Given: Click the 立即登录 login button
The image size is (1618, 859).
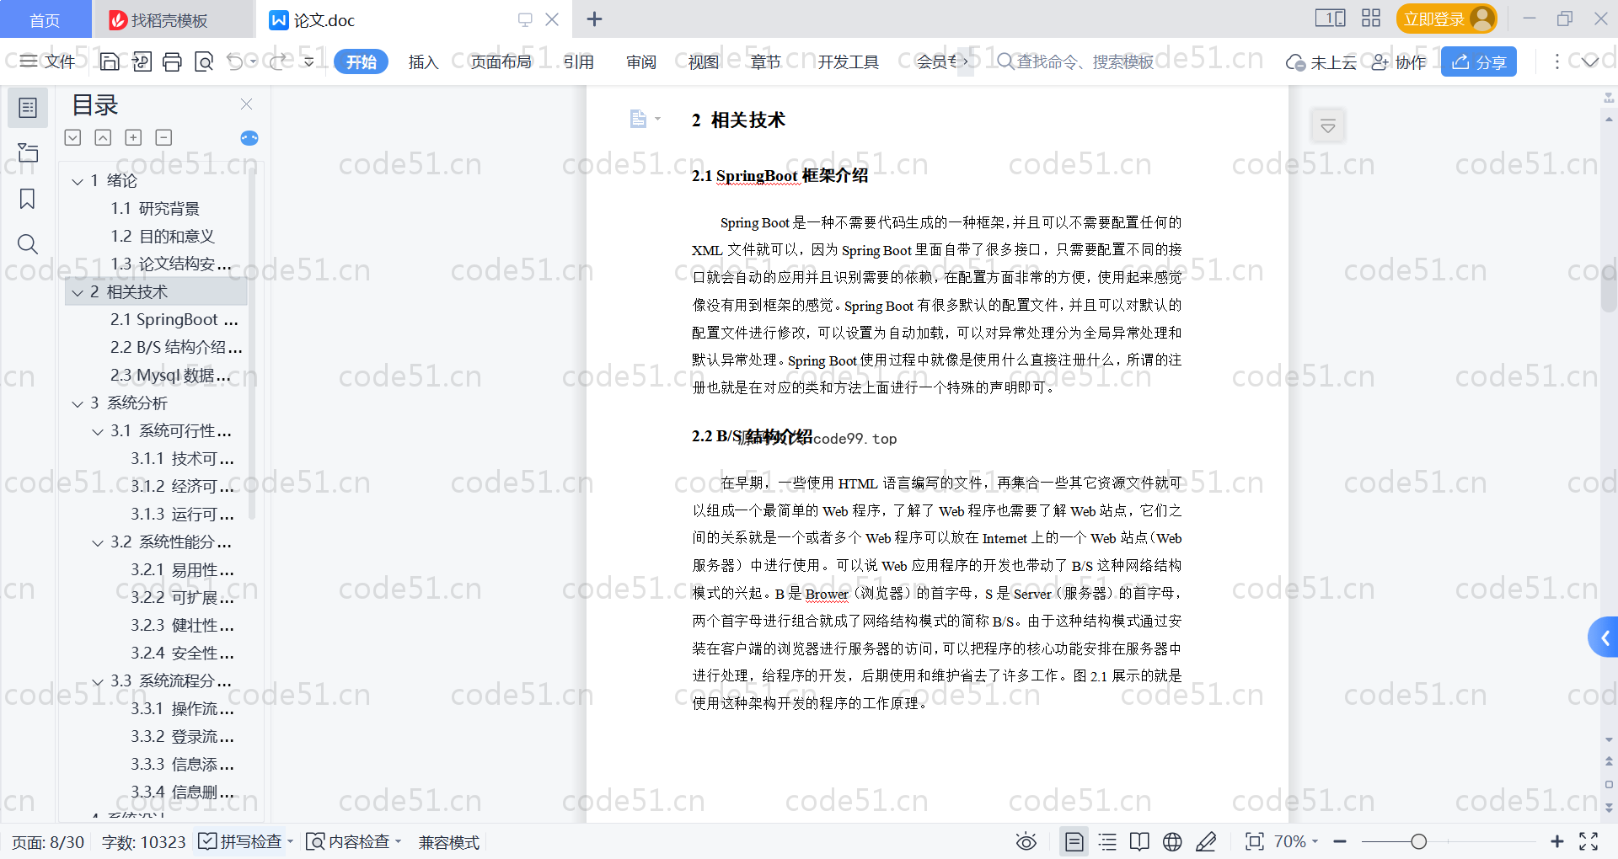Looking at the screenshot, I should tap(1446, 19).
